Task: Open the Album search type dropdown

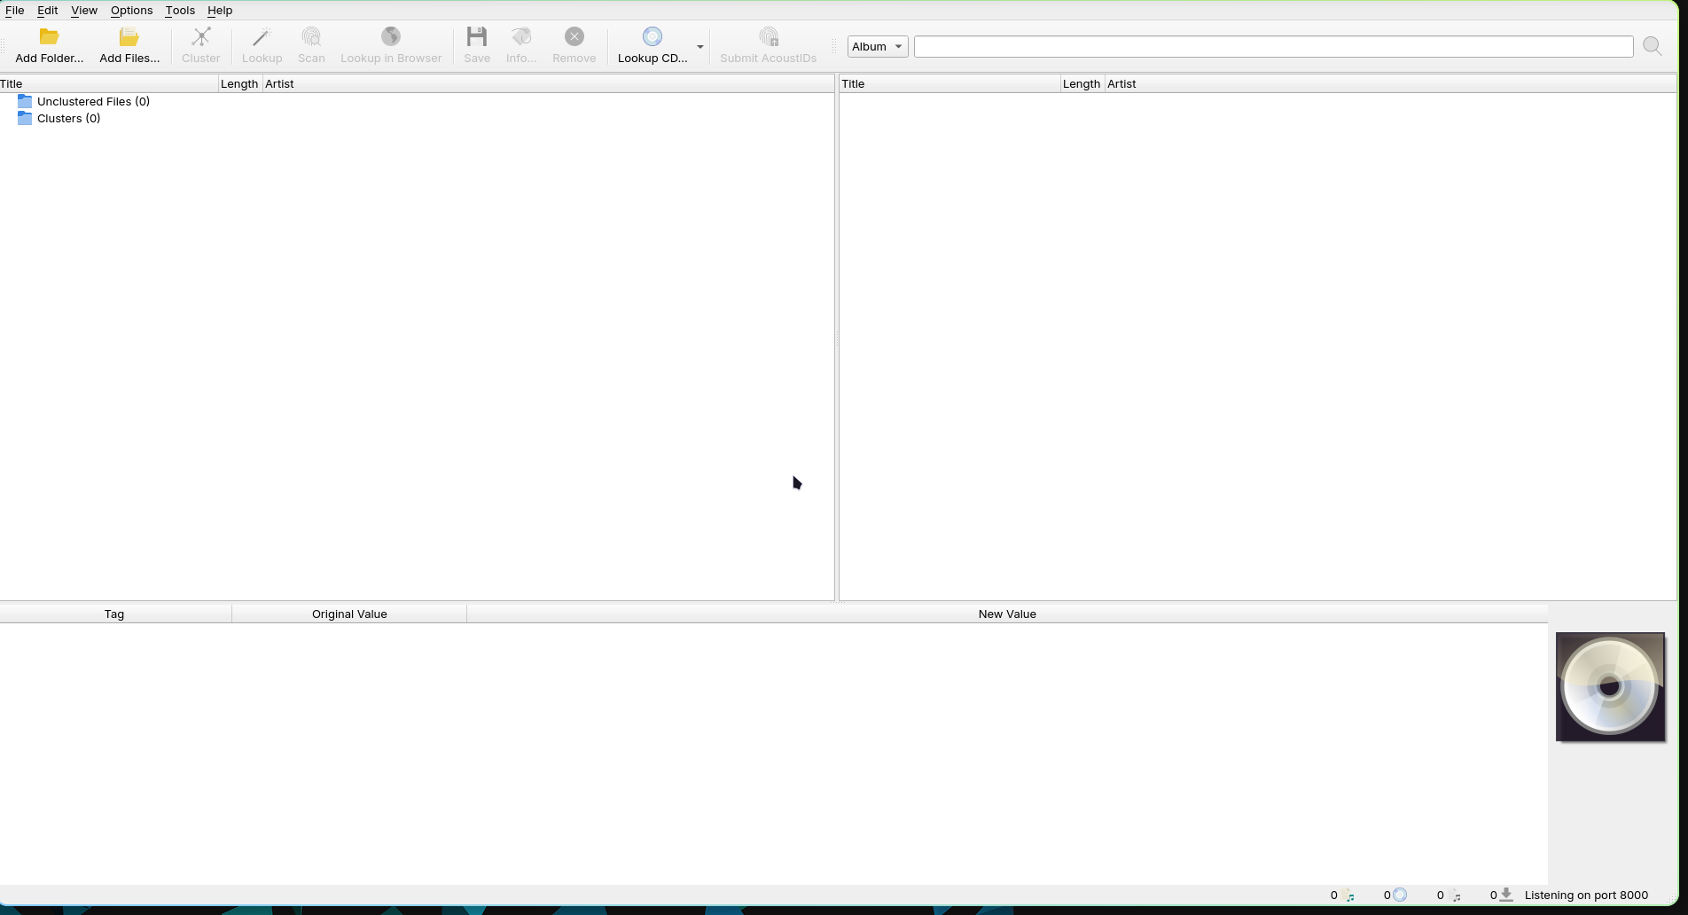Action: [x=877, y=46]
